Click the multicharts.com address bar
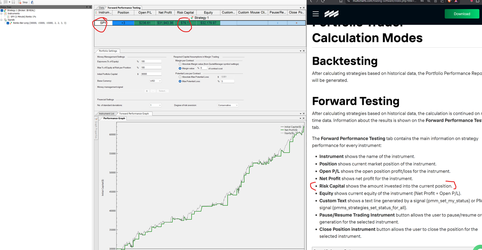Viewport: 482px width, 250px height. 384,1
